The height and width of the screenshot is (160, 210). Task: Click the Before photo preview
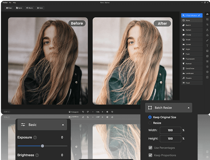point(48,61)
